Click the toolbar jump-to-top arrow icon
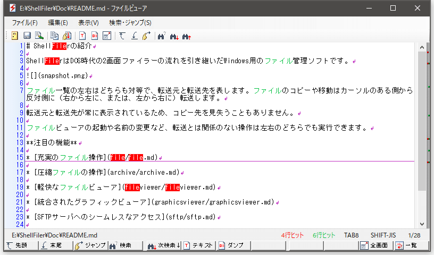Image resolution: width=434 pixels, height=255 pixels. pos(122,36)
